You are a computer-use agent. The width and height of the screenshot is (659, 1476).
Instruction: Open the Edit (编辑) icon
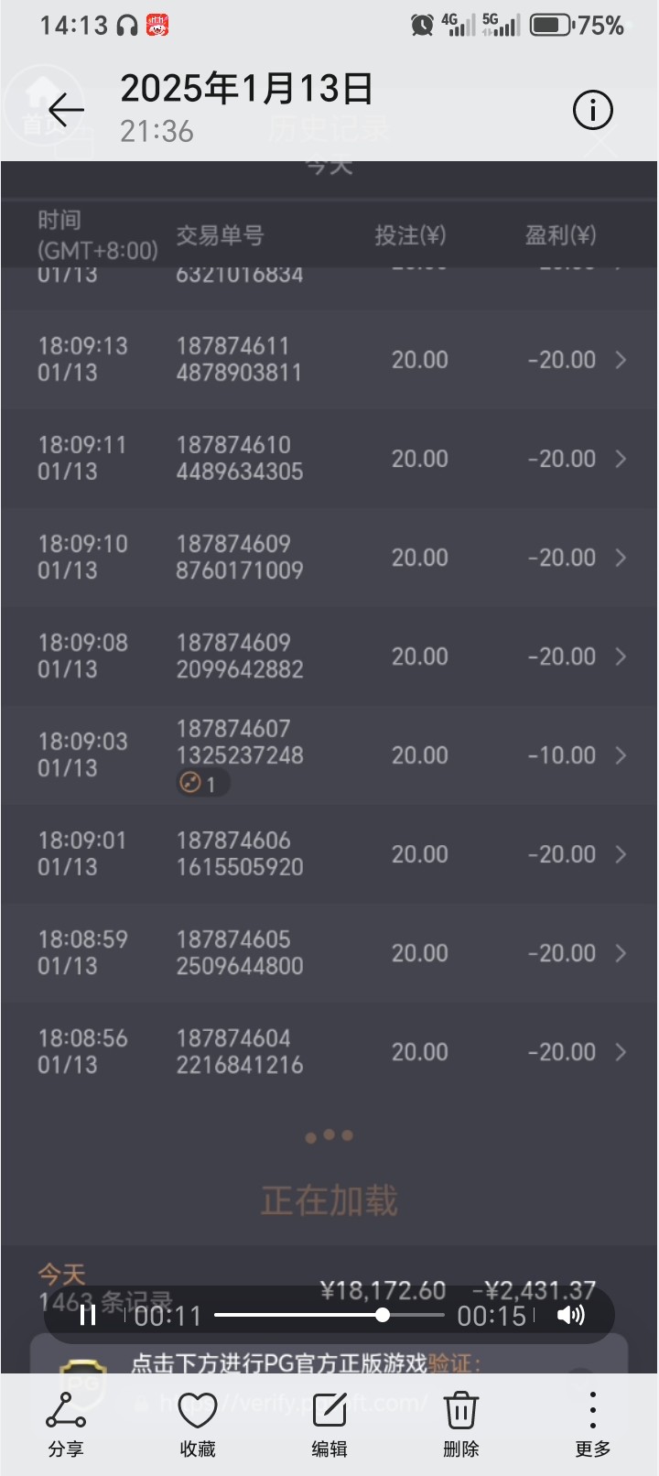329,1422
